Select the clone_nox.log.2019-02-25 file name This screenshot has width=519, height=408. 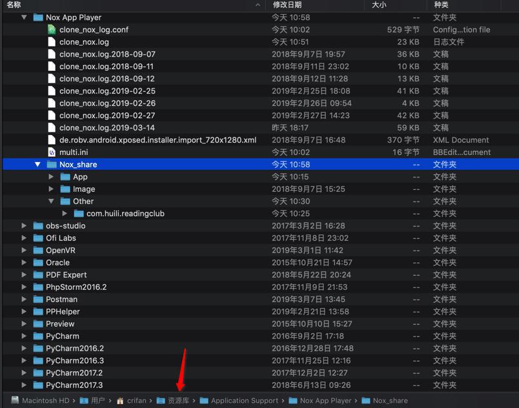[107, 91]
